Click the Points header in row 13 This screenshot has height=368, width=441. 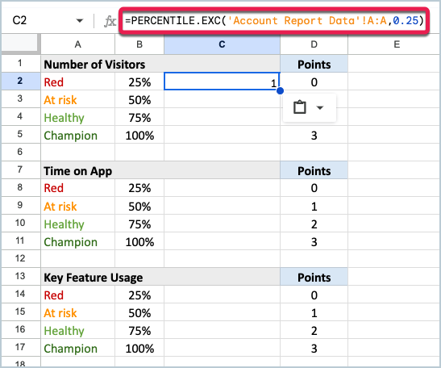coord(314,277)
